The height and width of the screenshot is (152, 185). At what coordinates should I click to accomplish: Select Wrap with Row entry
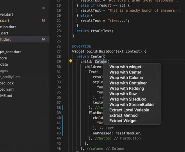click(123, 94)
